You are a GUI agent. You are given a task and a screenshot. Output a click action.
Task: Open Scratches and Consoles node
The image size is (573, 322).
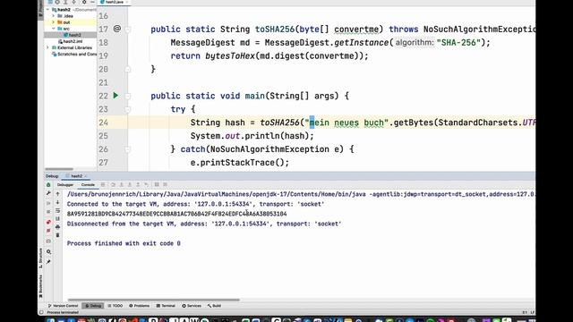pyautogui.click(x=74, y=55)
